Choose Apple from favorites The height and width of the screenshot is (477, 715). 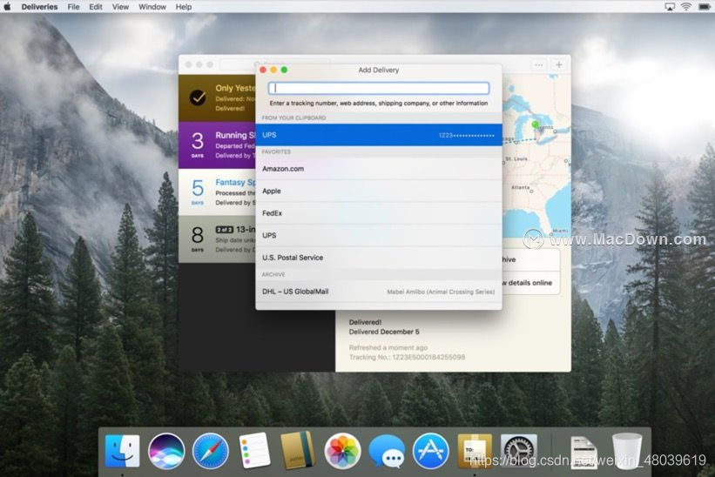(379, 191)
